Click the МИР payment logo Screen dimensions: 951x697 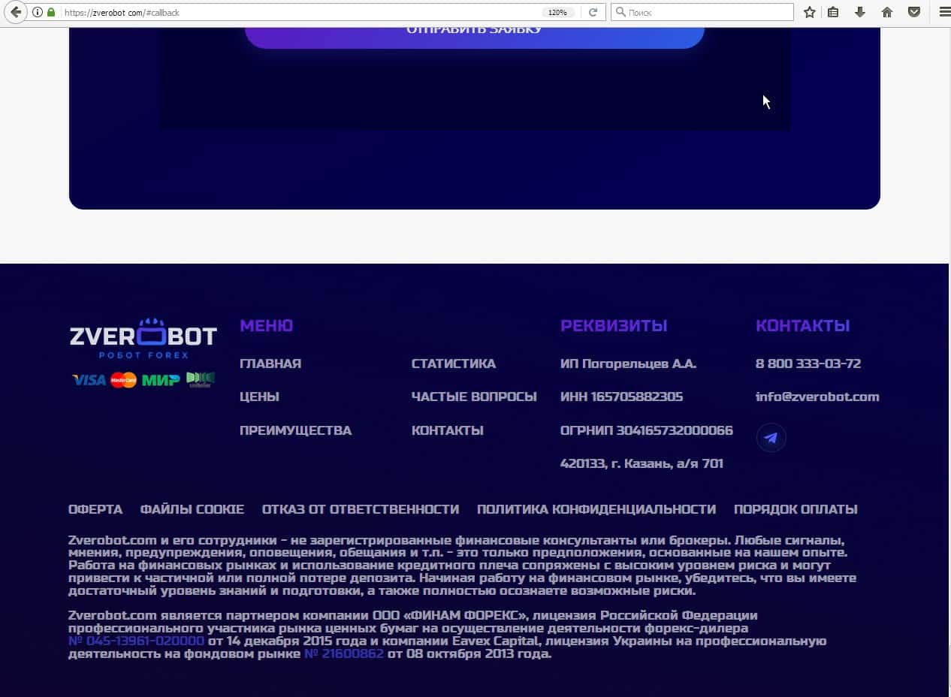pos(161,380)
